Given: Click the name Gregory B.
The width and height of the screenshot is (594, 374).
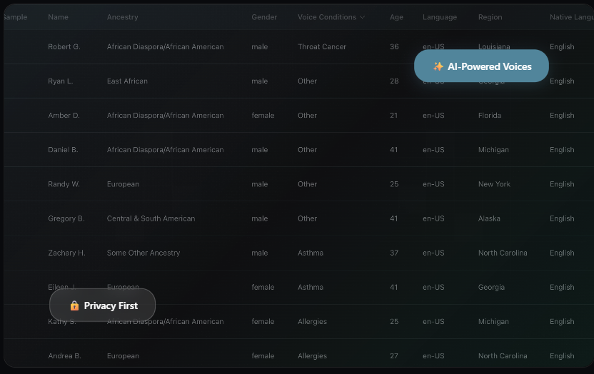Looking at the screenshot, I should click(66, 218).
